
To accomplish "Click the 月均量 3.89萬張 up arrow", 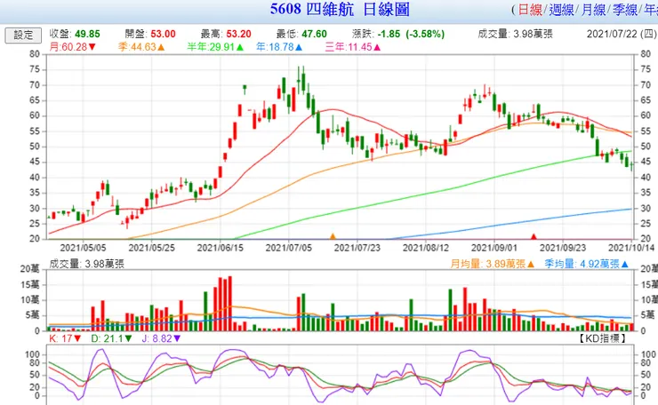I will (x=531, y=264).
